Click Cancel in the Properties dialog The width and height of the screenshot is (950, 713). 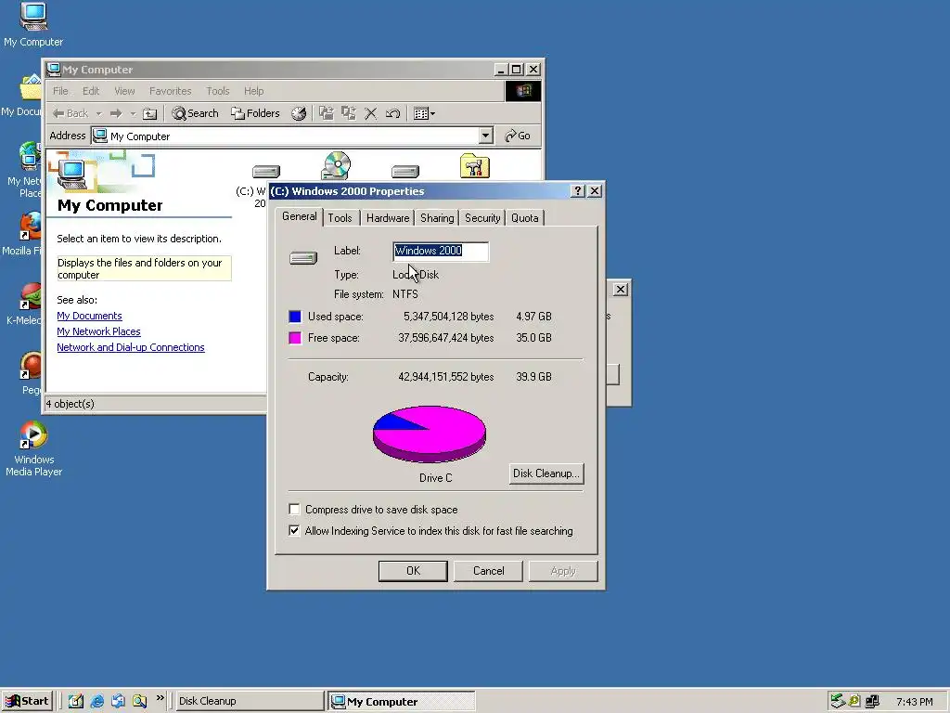coord(488,571)
